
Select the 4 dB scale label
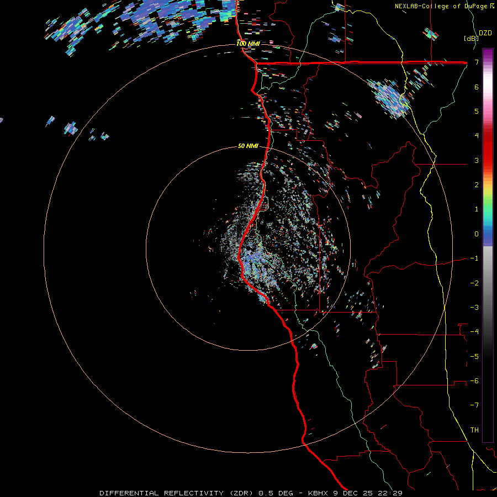pos(477,136)
